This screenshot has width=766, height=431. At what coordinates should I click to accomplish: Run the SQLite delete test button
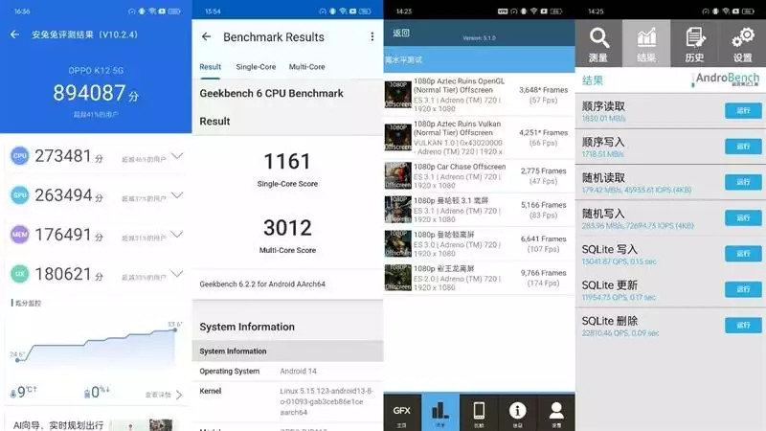743,325
